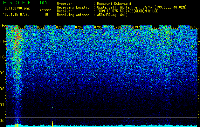The height and width of the screenshot is (127, 200).
Task: Click the 0.8 frequency axis label
Action: [3, 89]
